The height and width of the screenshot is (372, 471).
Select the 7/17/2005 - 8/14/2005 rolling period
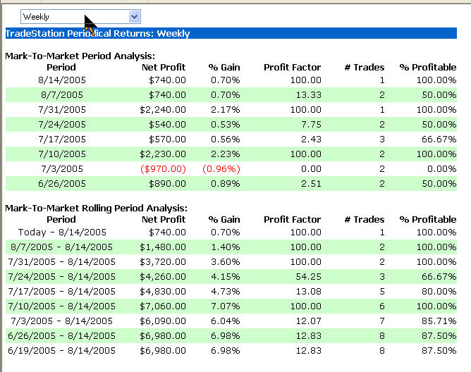(61, 291)
